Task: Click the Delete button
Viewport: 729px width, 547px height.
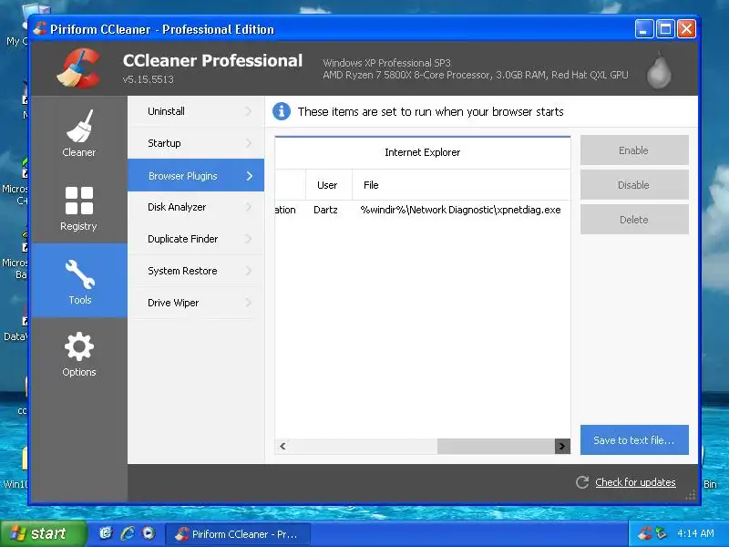Action: 634,219
